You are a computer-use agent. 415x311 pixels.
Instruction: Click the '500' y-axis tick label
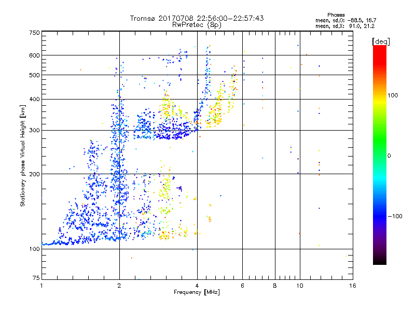pos(34,75)
